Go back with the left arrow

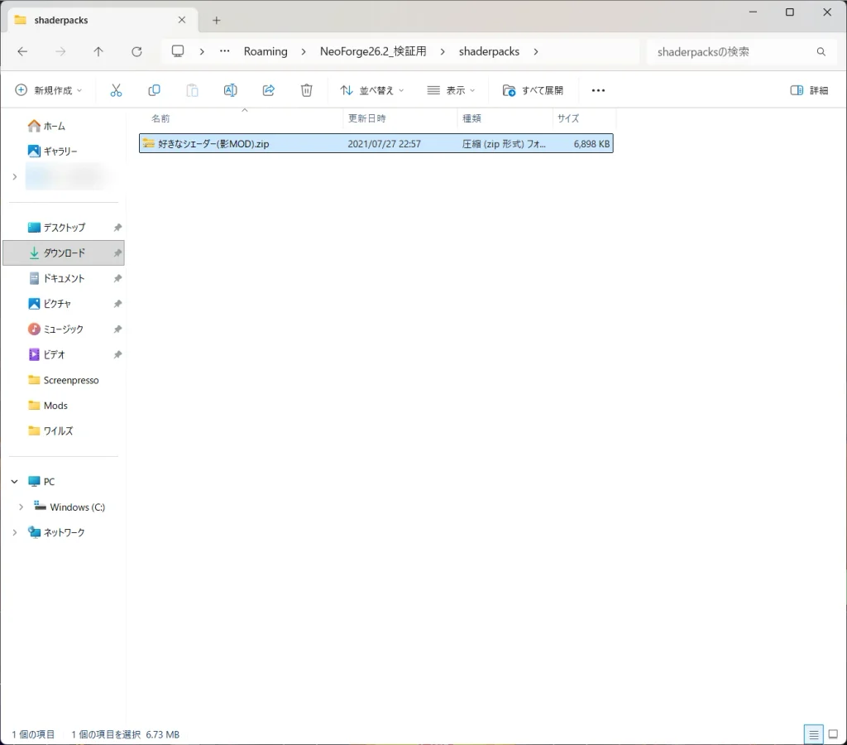click(22, 51)
